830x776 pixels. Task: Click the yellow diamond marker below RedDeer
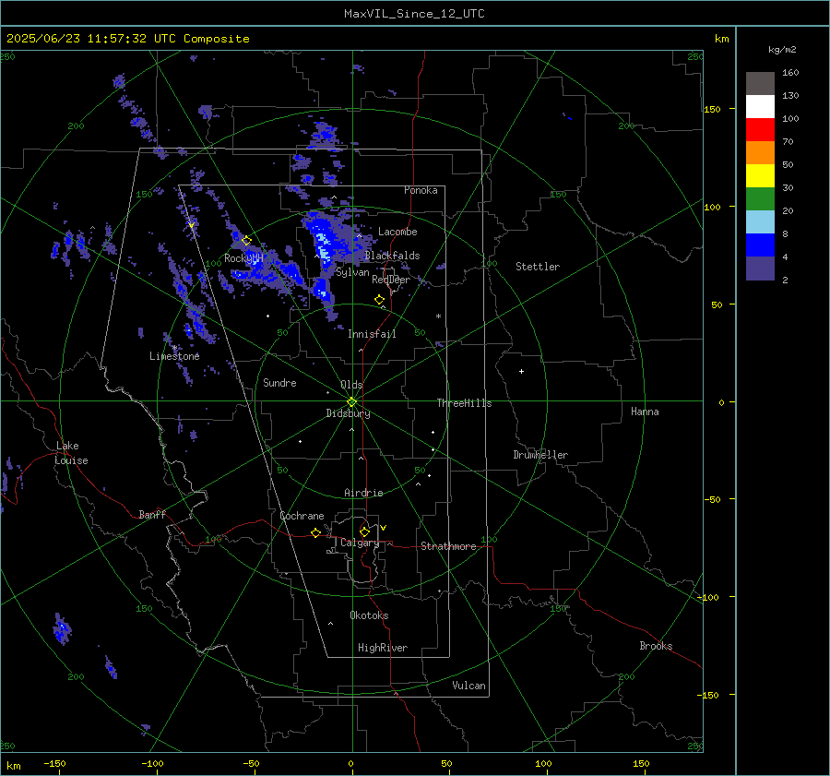(379, 300)
